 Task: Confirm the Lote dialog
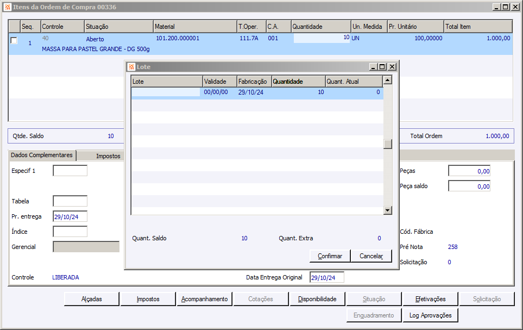click(330, 256)
